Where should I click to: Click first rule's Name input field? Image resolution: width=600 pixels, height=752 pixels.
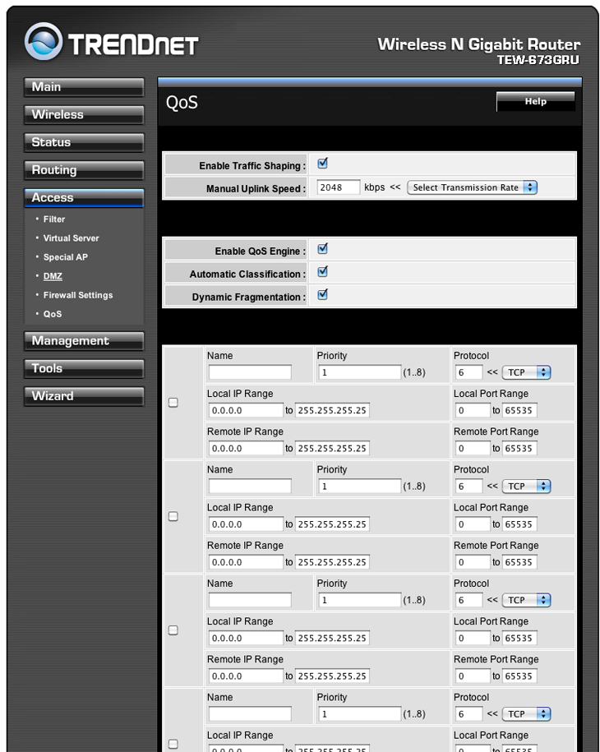(250, 372)
